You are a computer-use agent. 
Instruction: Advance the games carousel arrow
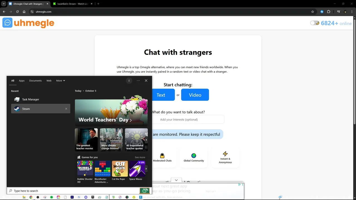pos(146,169)
